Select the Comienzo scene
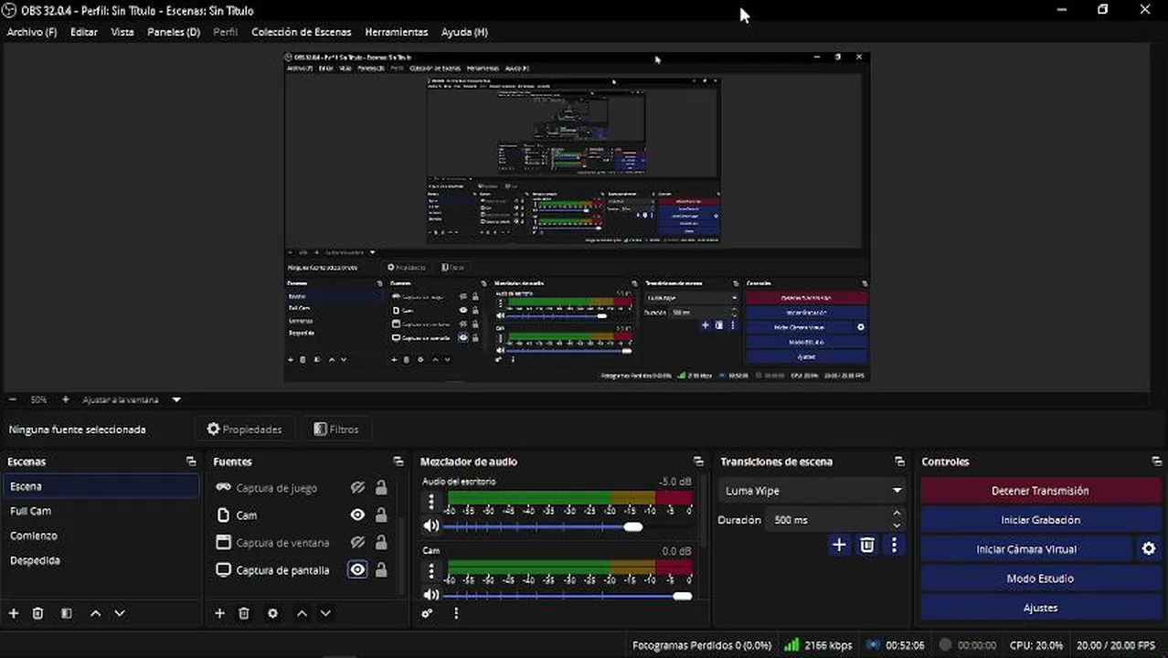The width and height of the screenshot is (1168, 658). coord(101,536)
